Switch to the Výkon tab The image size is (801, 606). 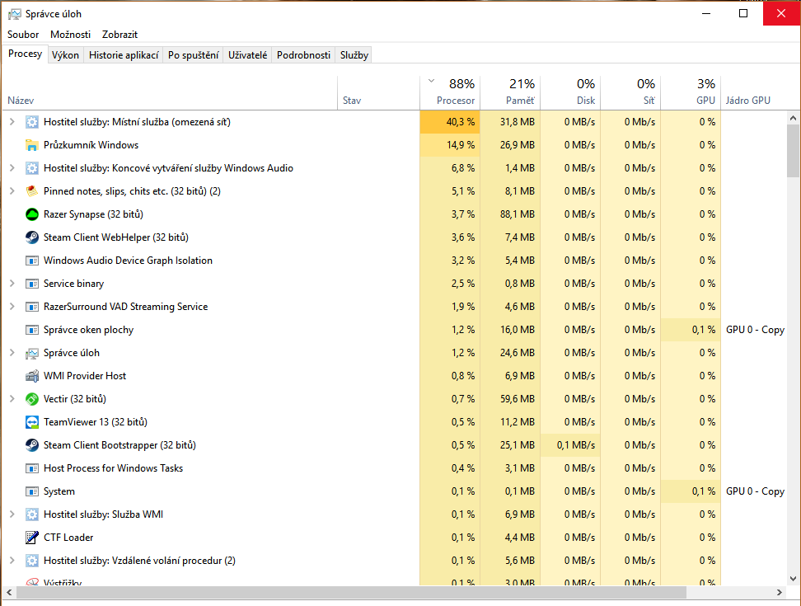click(65, 55)
